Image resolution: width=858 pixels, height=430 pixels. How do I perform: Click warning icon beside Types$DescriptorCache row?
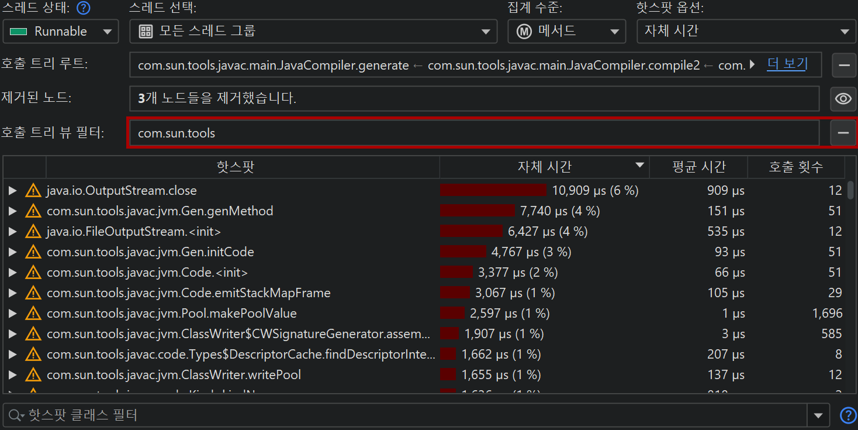click(x=33, y=354)
